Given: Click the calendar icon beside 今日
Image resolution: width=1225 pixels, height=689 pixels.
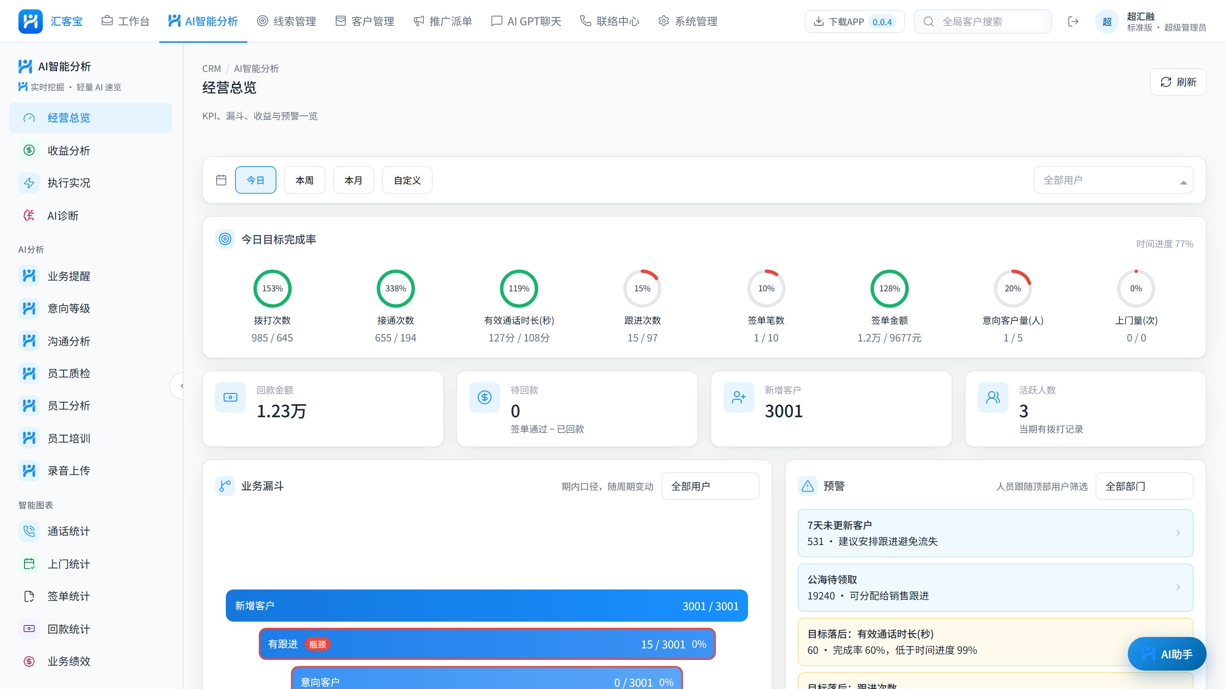Looking at the screenshot, I should (221, 180).
